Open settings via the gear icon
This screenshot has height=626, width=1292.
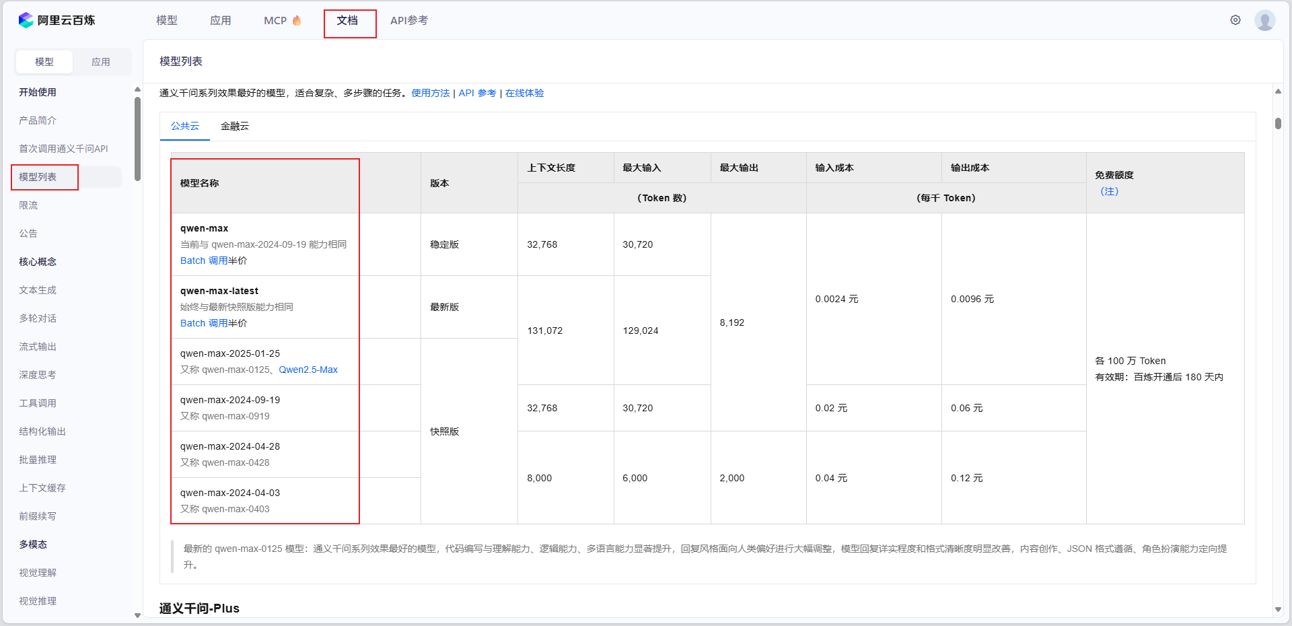[x=1235, y=20]
